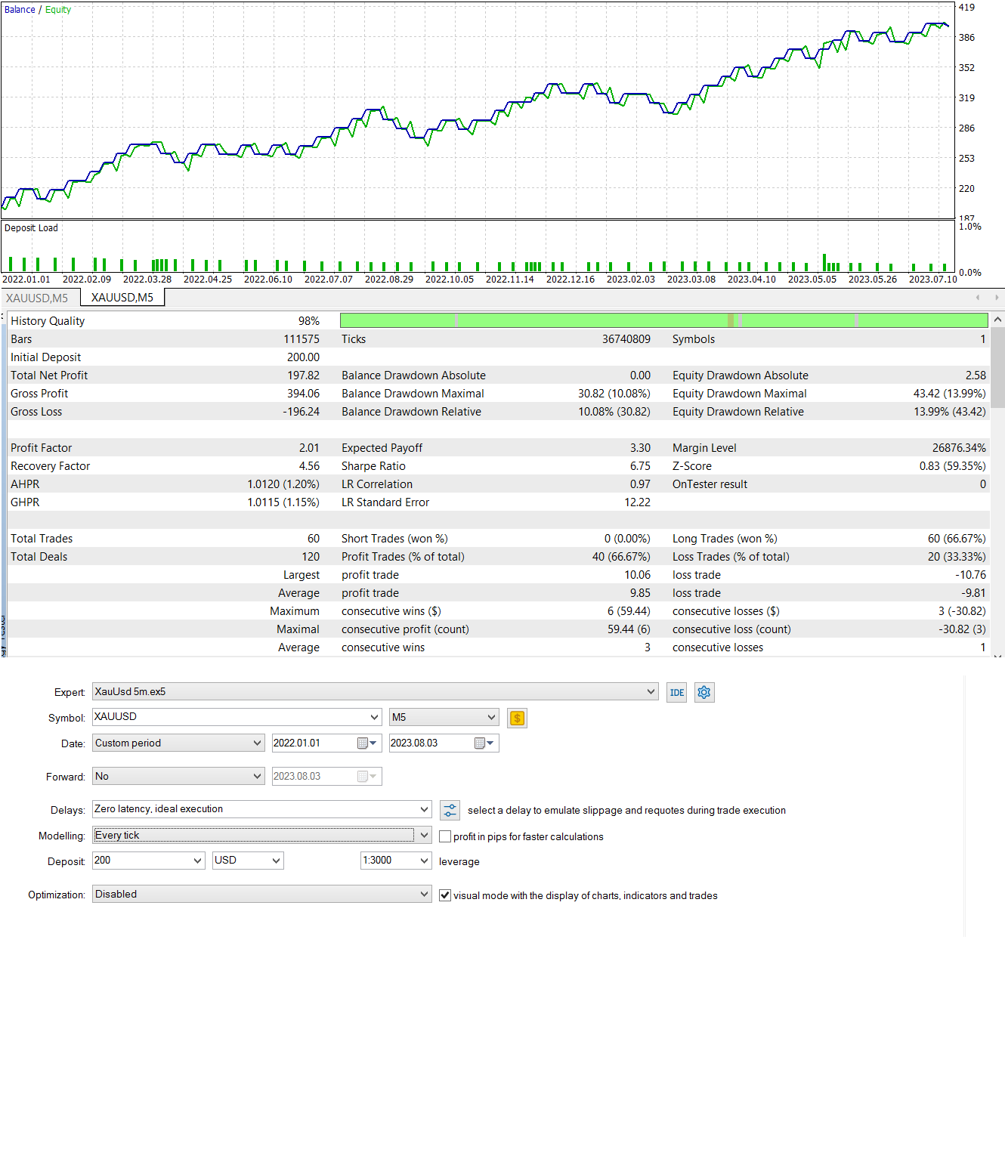Open start date calendar picker

click(366, 743)
